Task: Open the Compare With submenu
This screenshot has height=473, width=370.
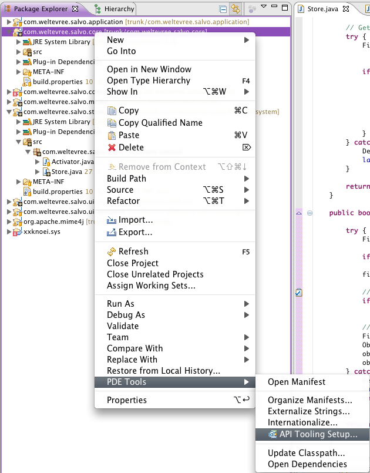Action: 175,348
